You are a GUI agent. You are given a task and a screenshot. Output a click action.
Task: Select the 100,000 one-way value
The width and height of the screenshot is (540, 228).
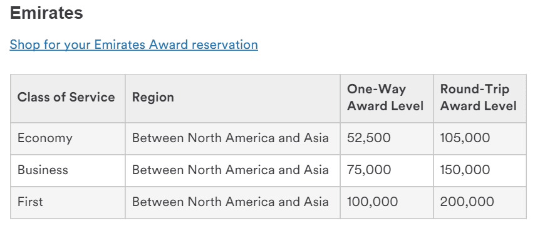(x=372, y=202)
